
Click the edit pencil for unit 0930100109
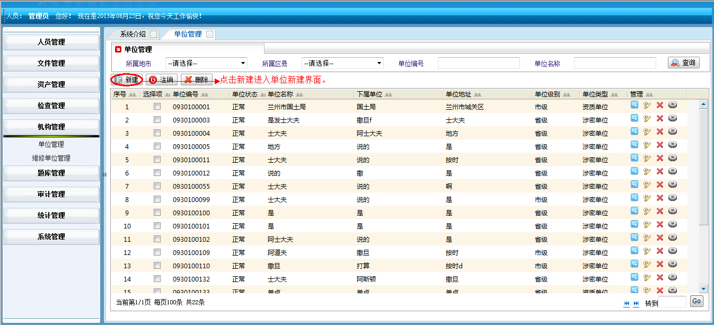(x=647, y=250)
